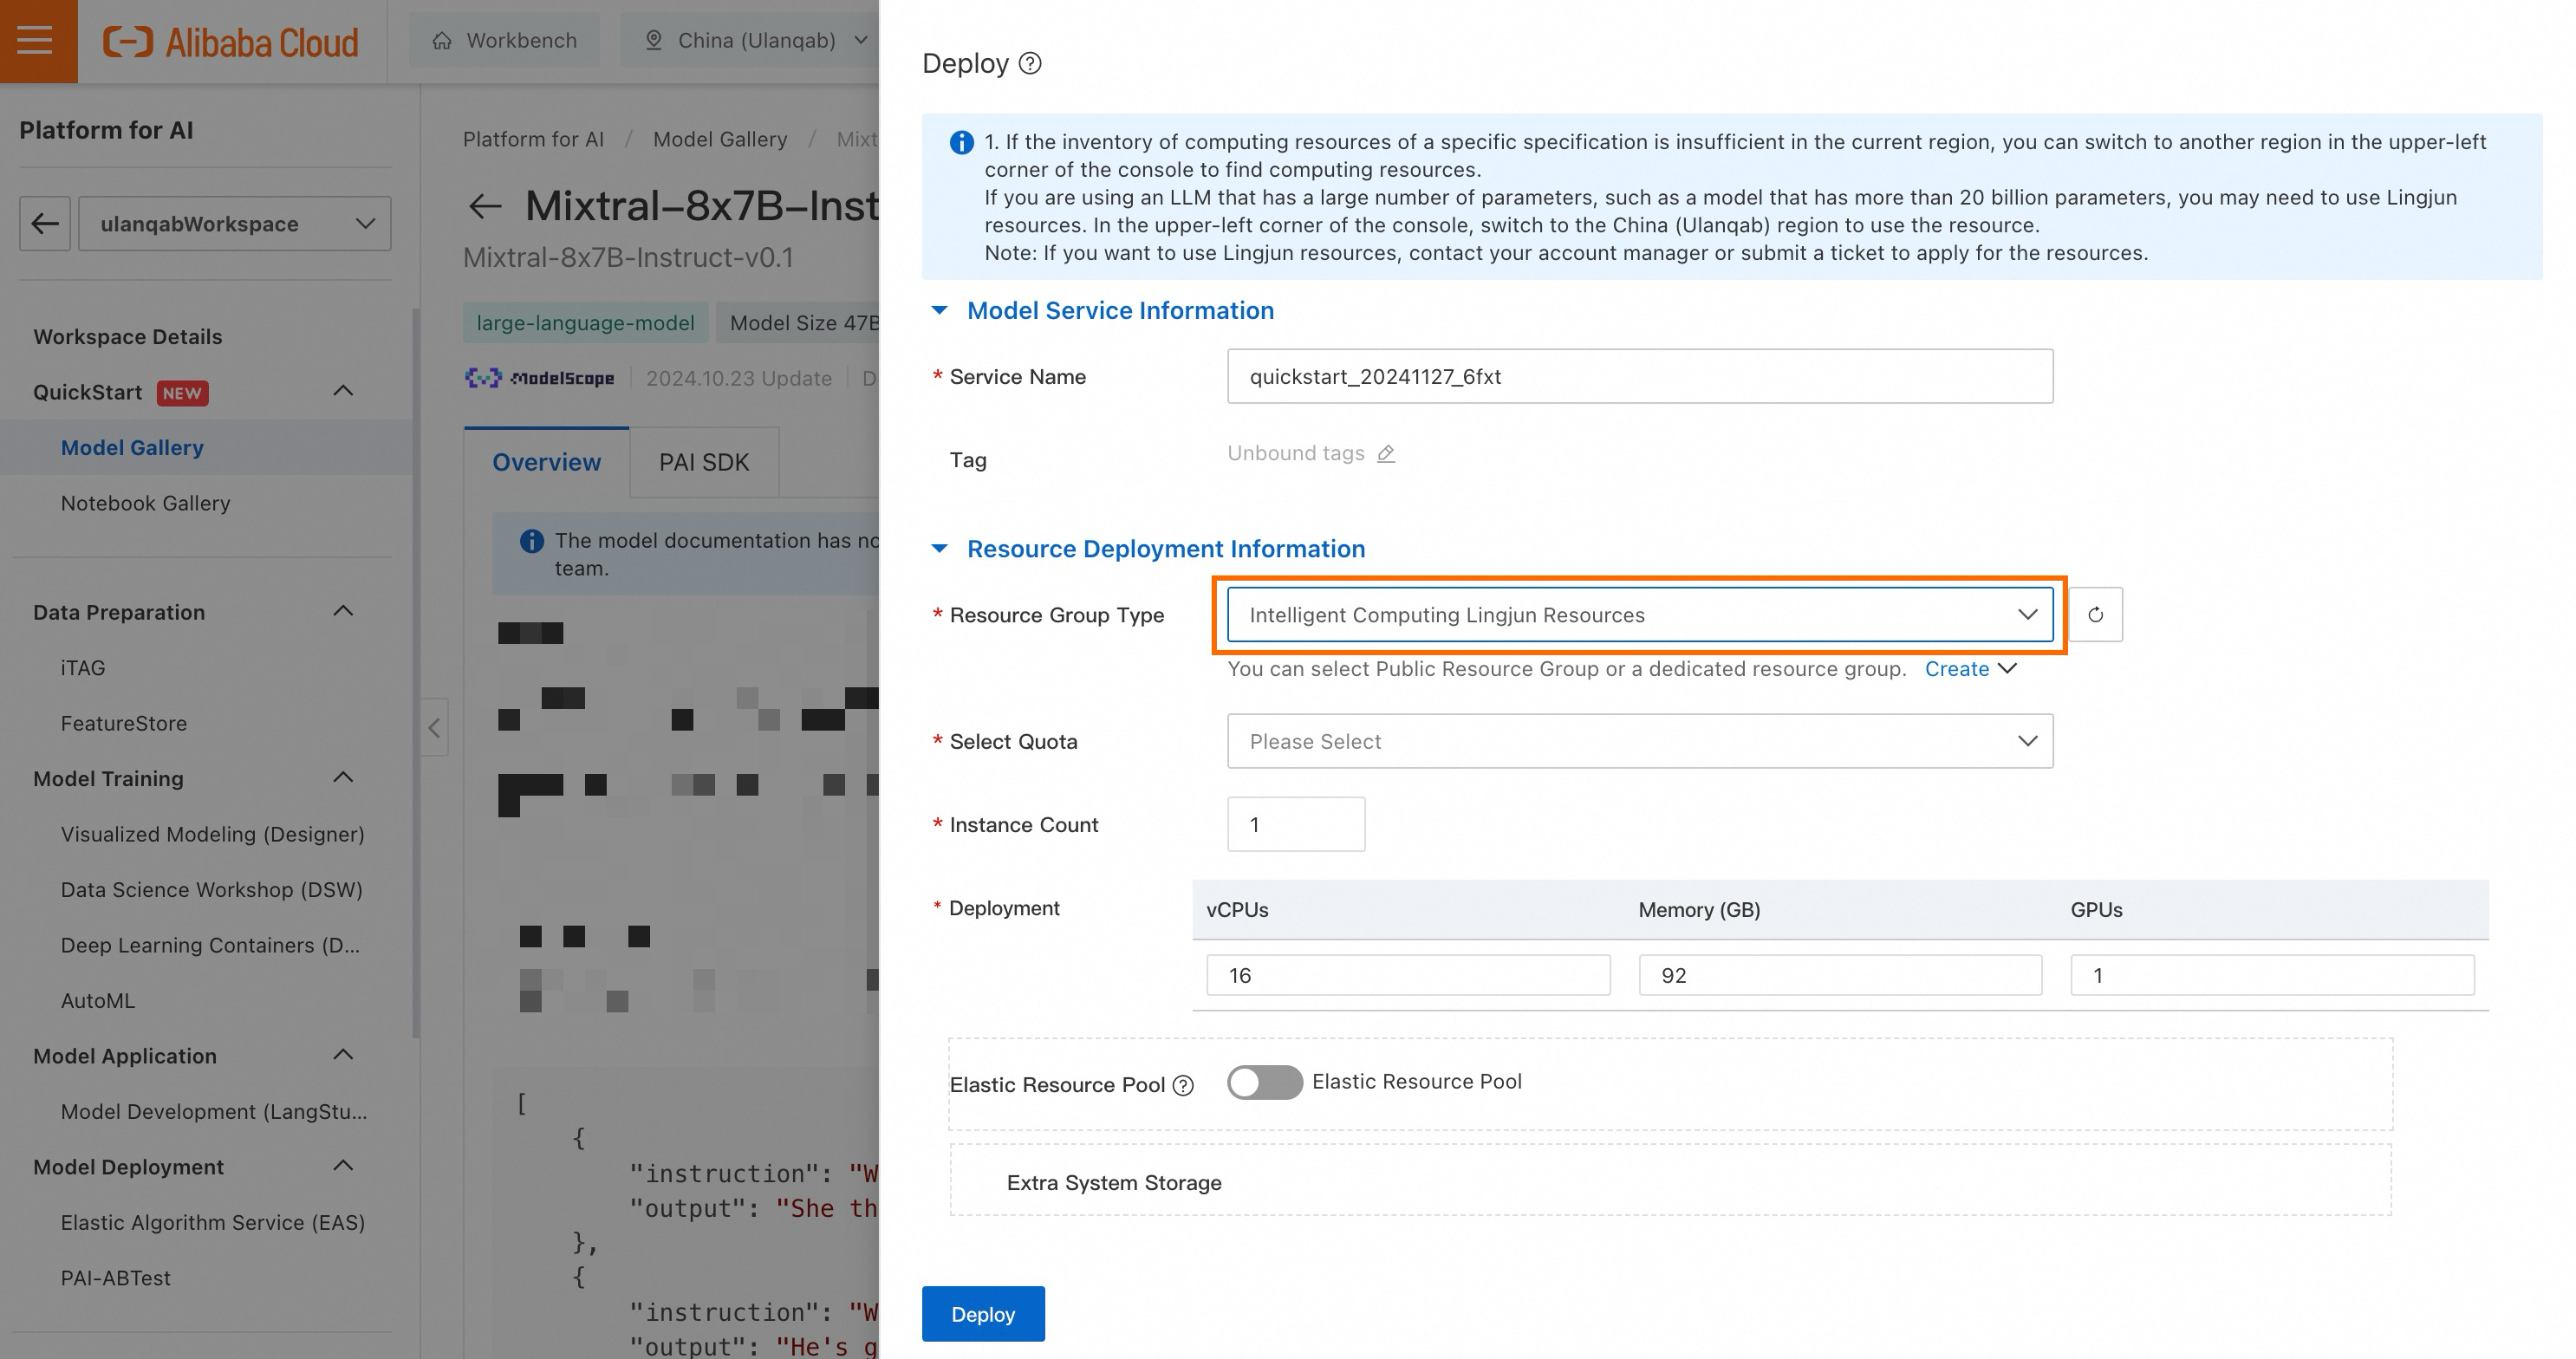This screenshot has width=2576, height=1359.
Task: Refresh the Resource Group Type list
Action: coord(2095,614)
